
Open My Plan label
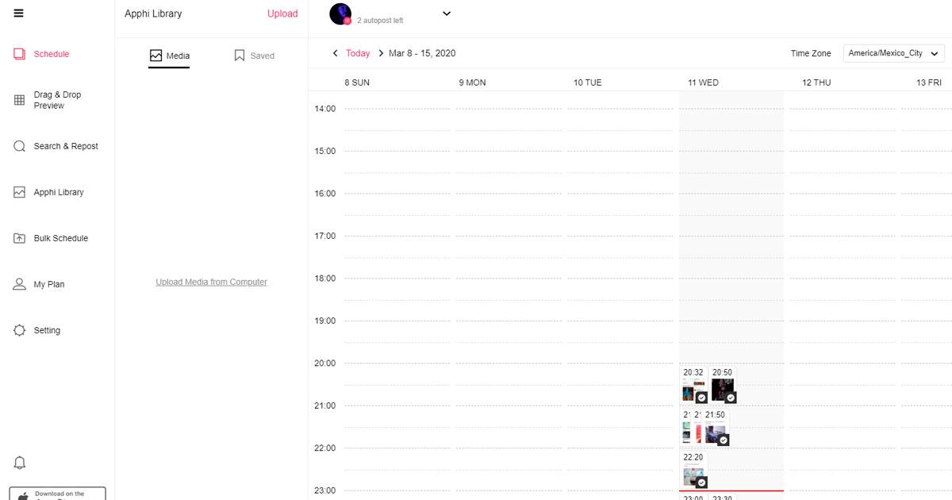pos(49,284)
